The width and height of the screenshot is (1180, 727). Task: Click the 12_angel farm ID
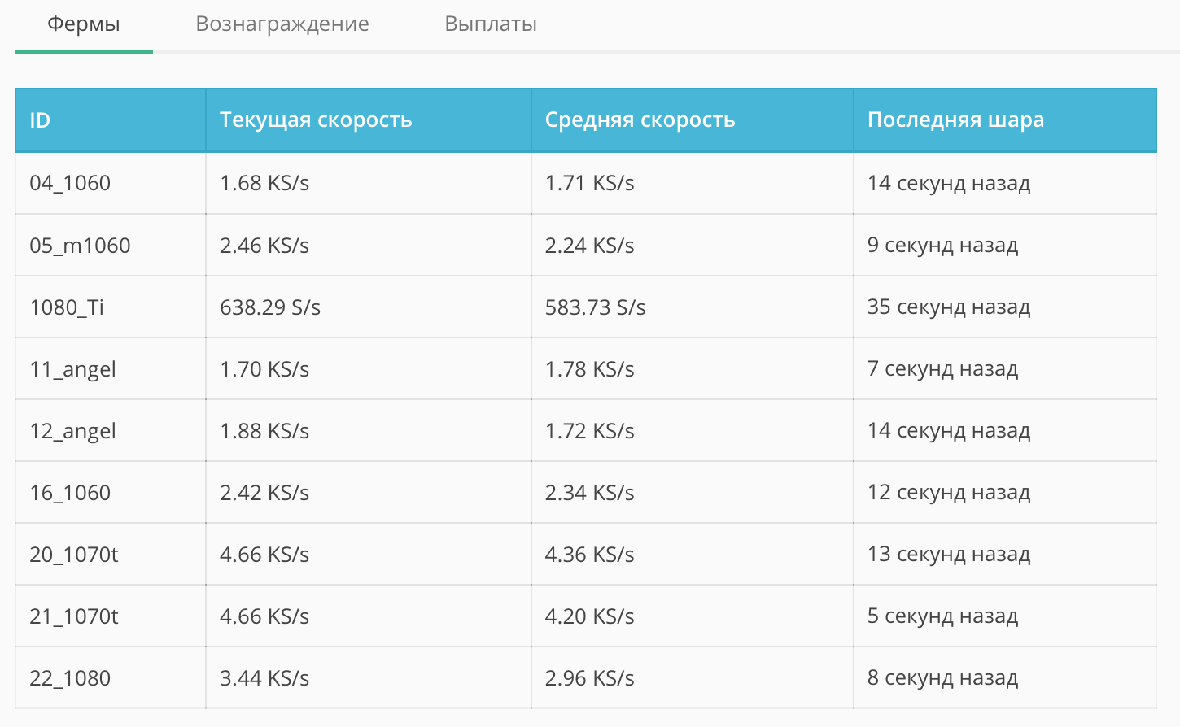coord(72,431)
